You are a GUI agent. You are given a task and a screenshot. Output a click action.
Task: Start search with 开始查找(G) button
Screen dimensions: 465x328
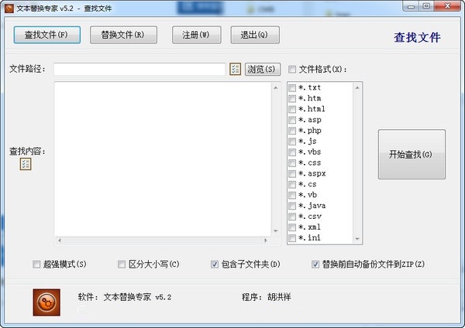(412, 155)
